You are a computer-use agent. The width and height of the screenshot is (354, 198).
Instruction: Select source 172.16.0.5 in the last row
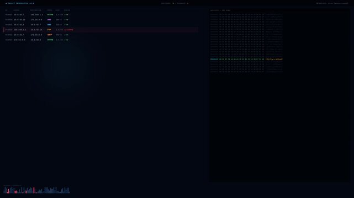point(19,40)
